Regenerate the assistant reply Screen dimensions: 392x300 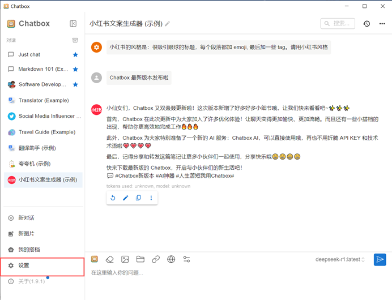pyautogui.click(x=113, y=198)
